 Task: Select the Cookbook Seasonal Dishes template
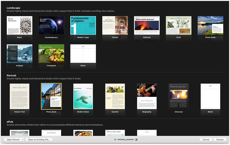[51, 54]
